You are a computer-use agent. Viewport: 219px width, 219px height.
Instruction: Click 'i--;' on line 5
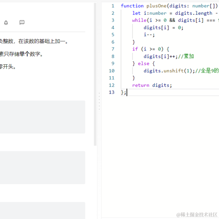pos(149,35)
